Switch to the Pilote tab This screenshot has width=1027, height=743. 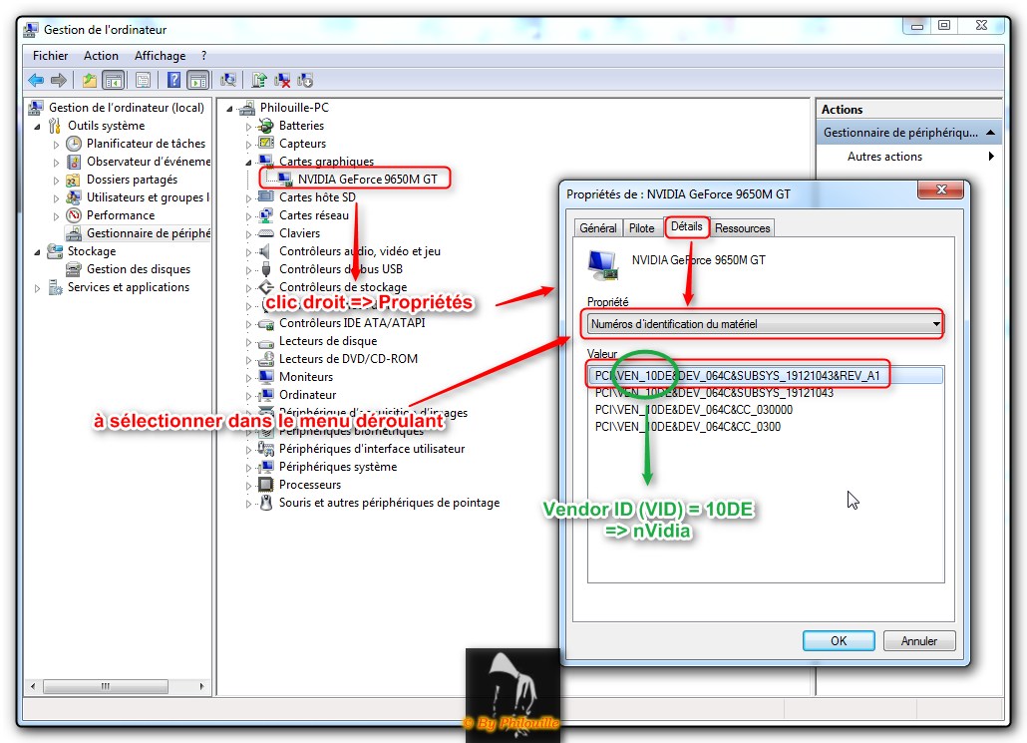[642, 228]
